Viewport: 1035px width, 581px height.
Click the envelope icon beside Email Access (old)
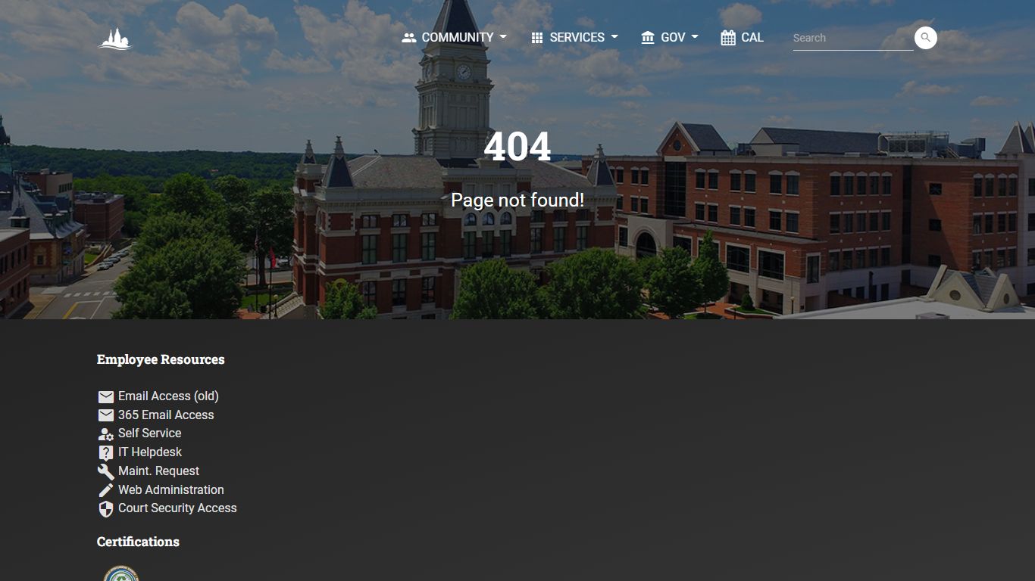click(106, 396)
